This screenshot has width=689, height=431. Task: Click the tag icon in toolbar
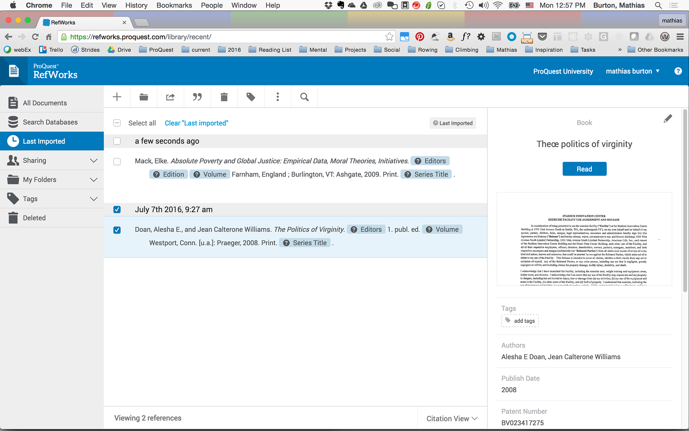coord(251,97)
